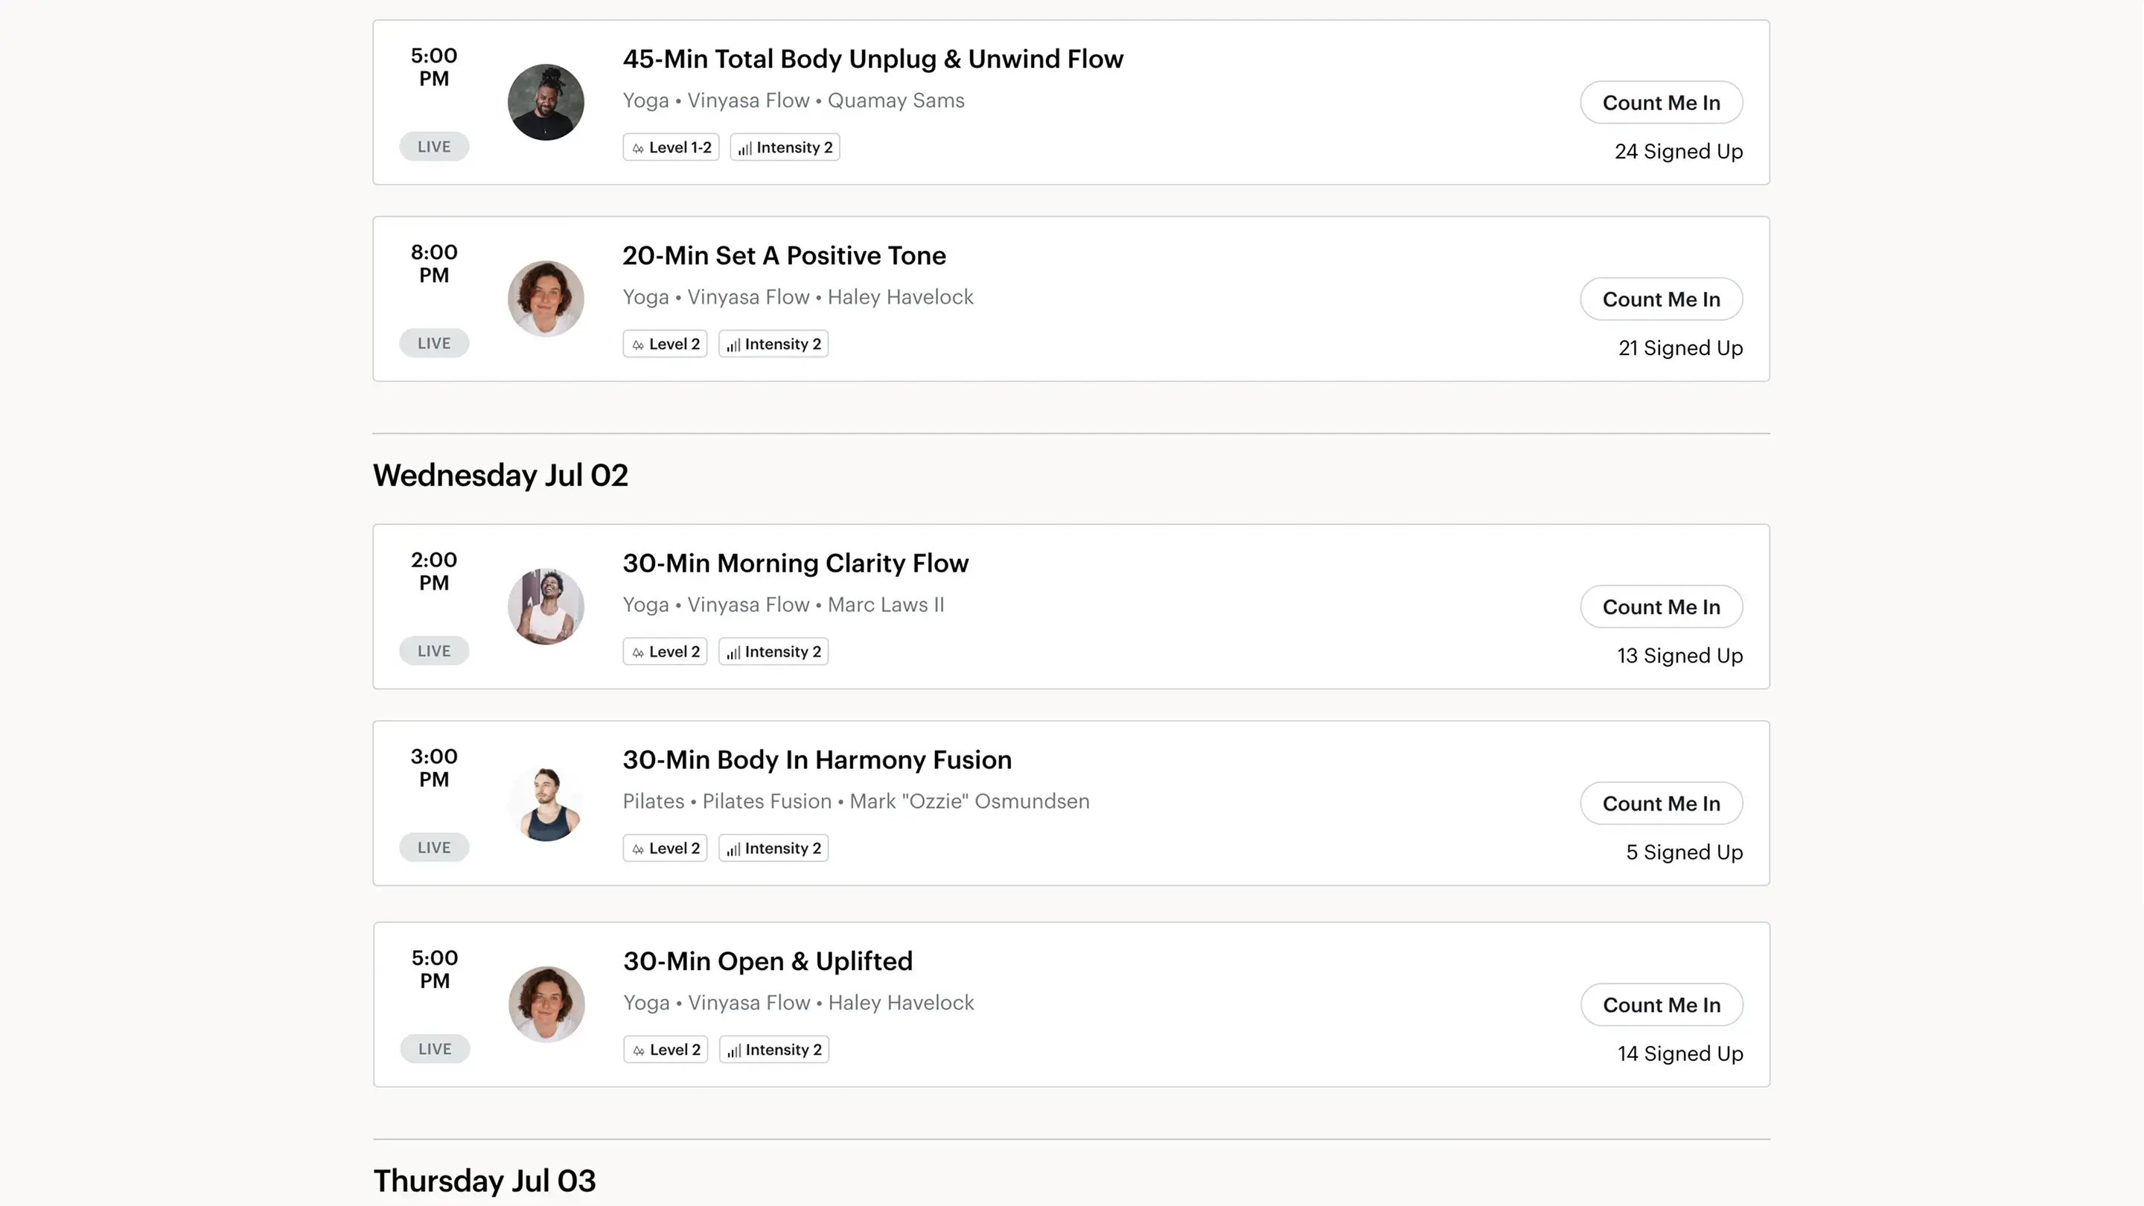
Task: Open 30-Min Morning Clarity Flow class title
Action: click(x=795, y=564)
